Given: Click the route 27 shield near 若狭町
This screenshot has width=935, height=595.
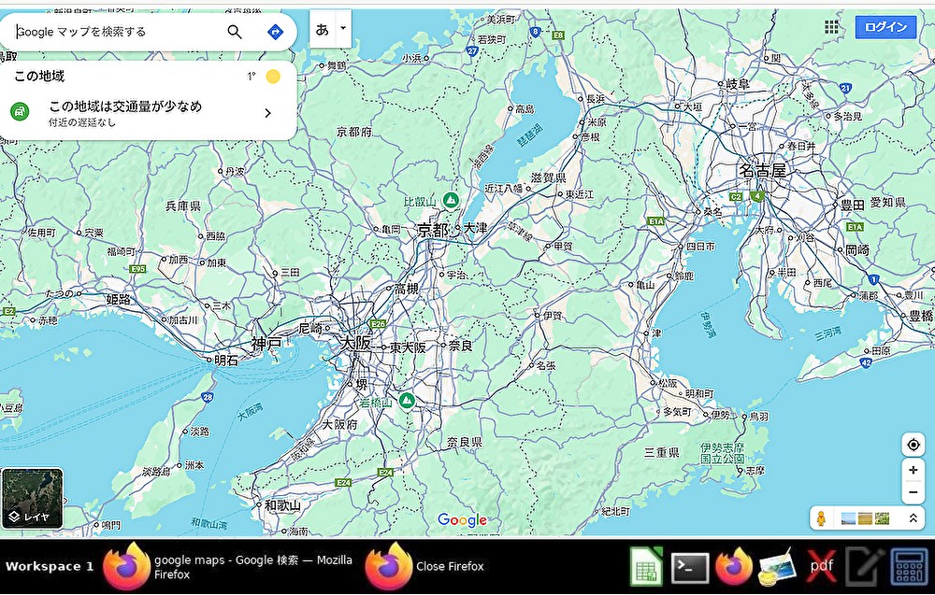Looking at the screenshot, I should click(472, 51).
